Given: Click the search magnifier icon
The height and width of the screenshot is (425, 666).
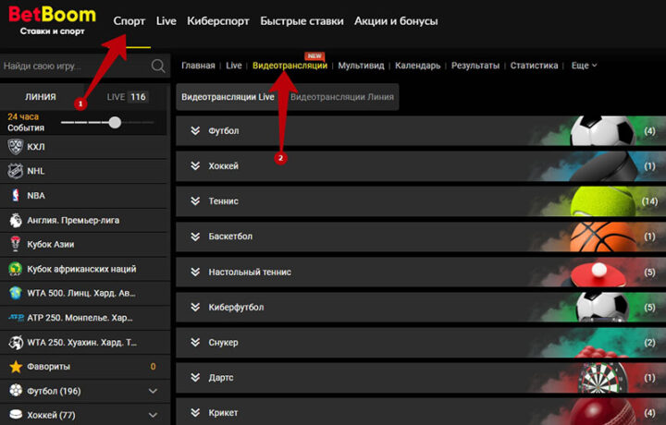Looking at the screenshot, I should pyautogui.click(x=158, y=67).
